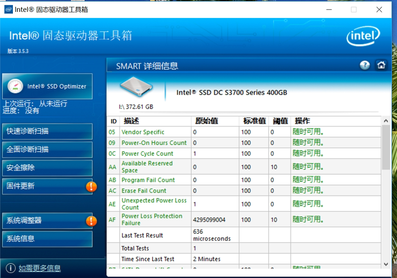Screen dimensions: 397x278
Task: Click ID AB in the table
Action: point(113,180)
